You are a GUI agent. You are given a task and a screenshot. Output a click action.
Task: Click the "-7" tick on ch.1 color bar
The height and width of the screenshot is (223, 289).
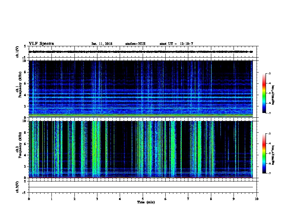[x=269, y=113]
